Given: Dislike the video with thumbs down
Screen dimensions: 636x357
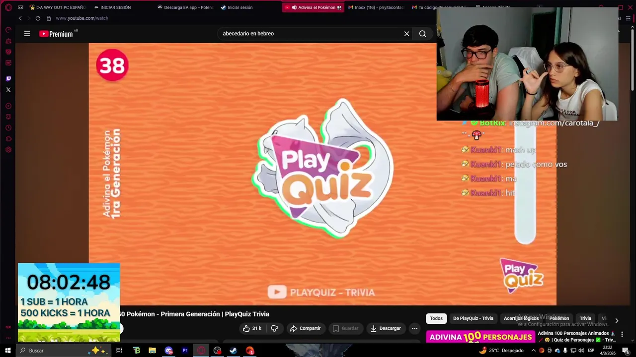Looking at the screenshot, I should point(274,328).
